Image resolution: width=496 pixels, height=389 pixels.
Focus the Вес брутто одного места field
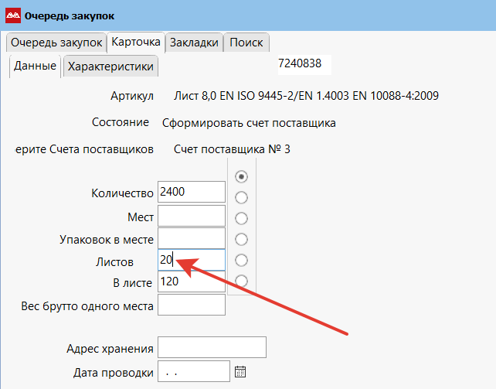coord(191,305)
